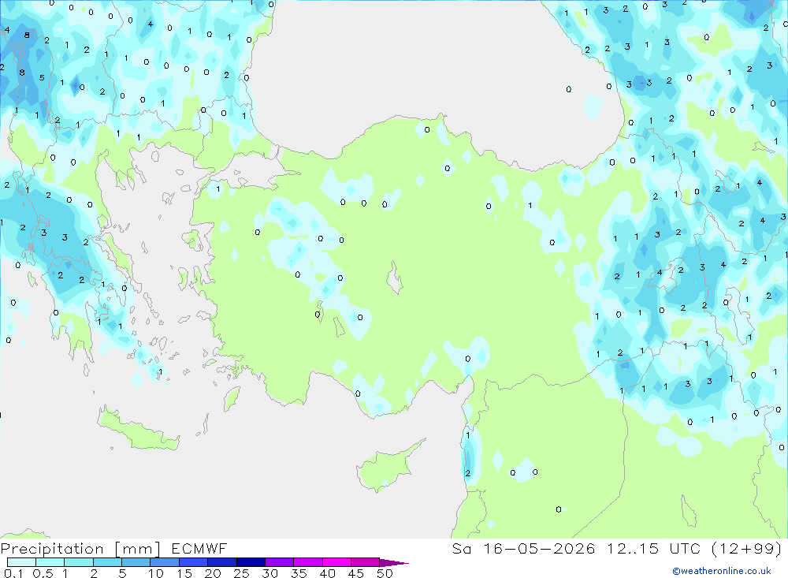The width and height of the screenshot is (788, 578).
Task: Click the "ECMWF" model label
Action: click(x=199, y=548)
